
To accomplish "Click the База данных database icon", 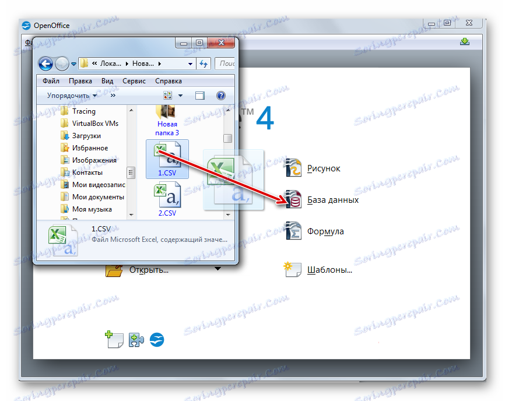I will click(293, 199).
